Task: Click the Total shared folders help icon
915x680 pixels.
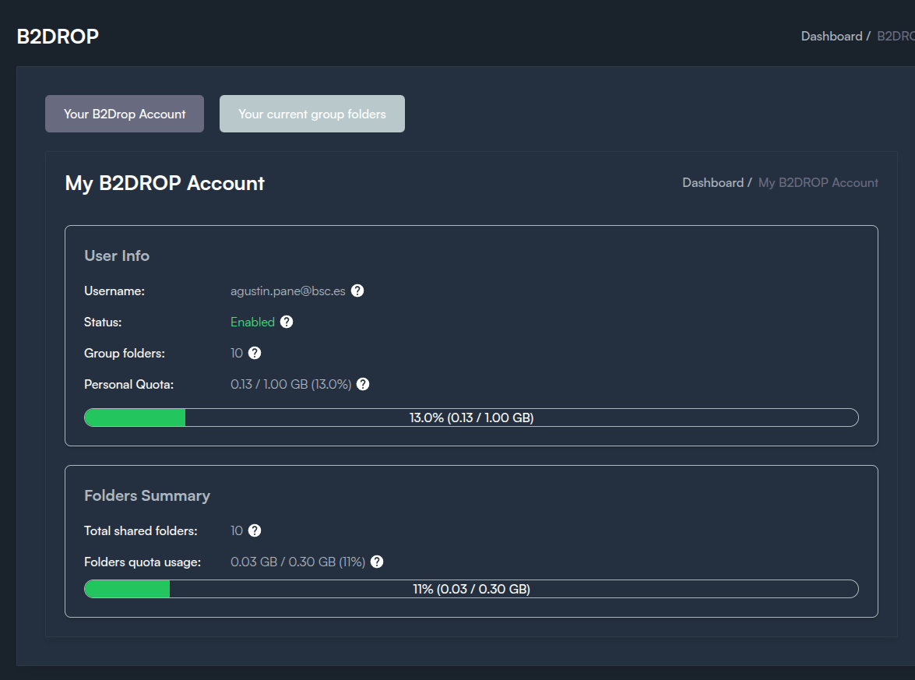Action: click(255, 530)
